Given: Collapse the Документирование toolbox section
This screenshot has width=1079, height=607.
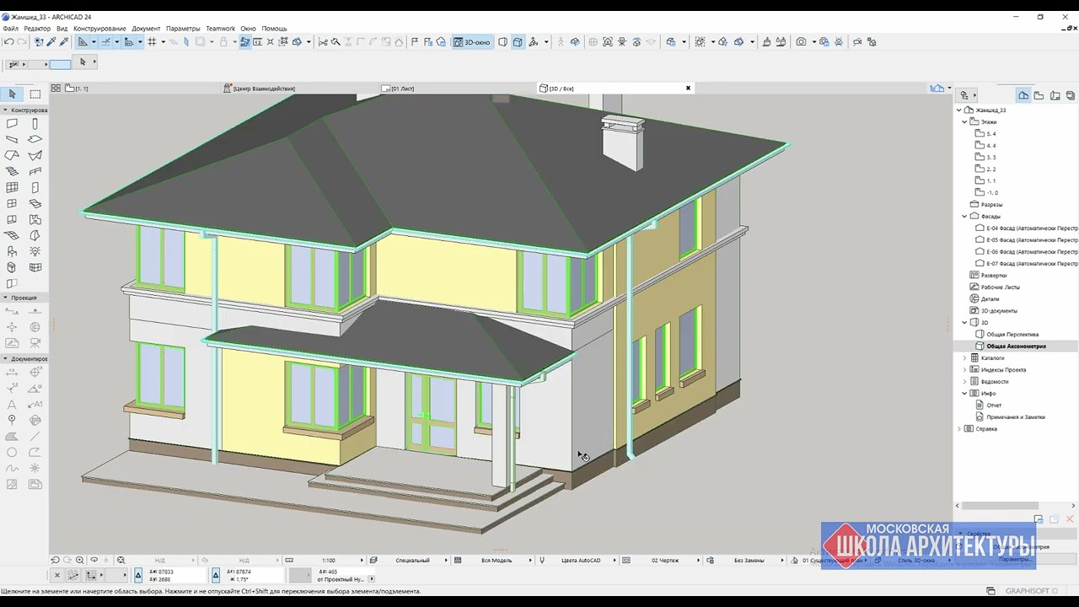Looking at the screenshot, I should [x=5, y=358].
